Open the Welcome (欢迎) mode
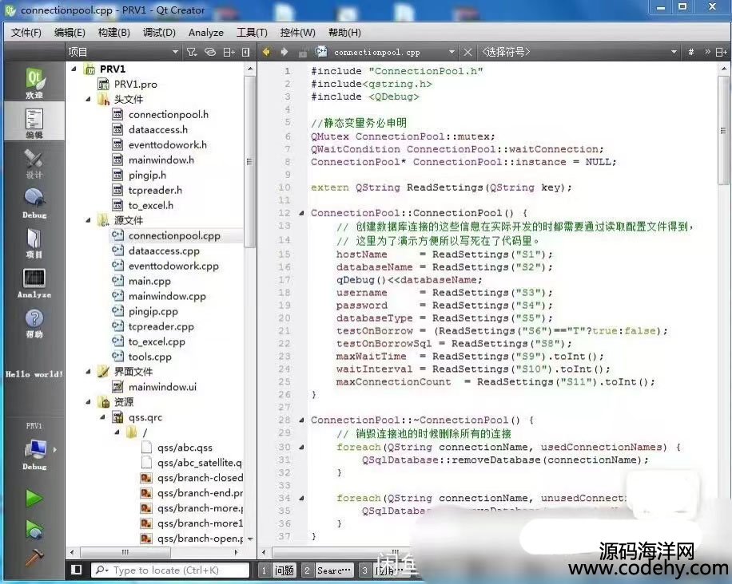Viewport: 732px width, 584px height. (34, 83)
